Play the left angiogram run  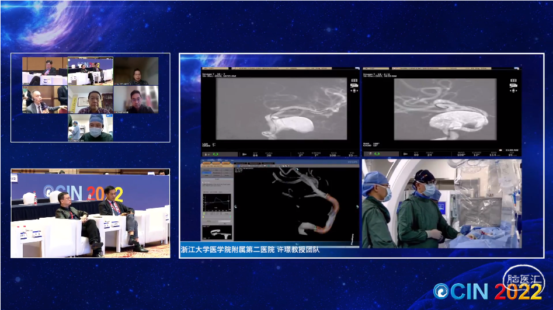point(245,154)
